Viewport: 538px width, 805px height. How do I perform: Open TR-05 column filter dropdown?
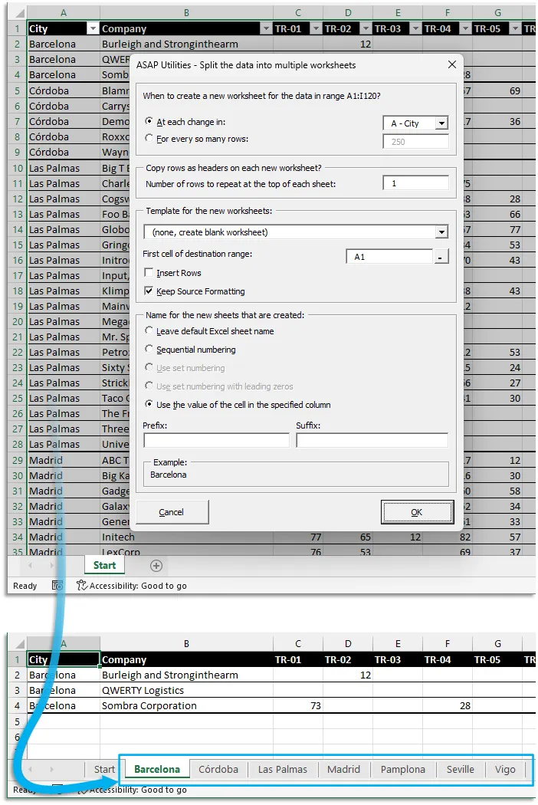click(515, 29)
